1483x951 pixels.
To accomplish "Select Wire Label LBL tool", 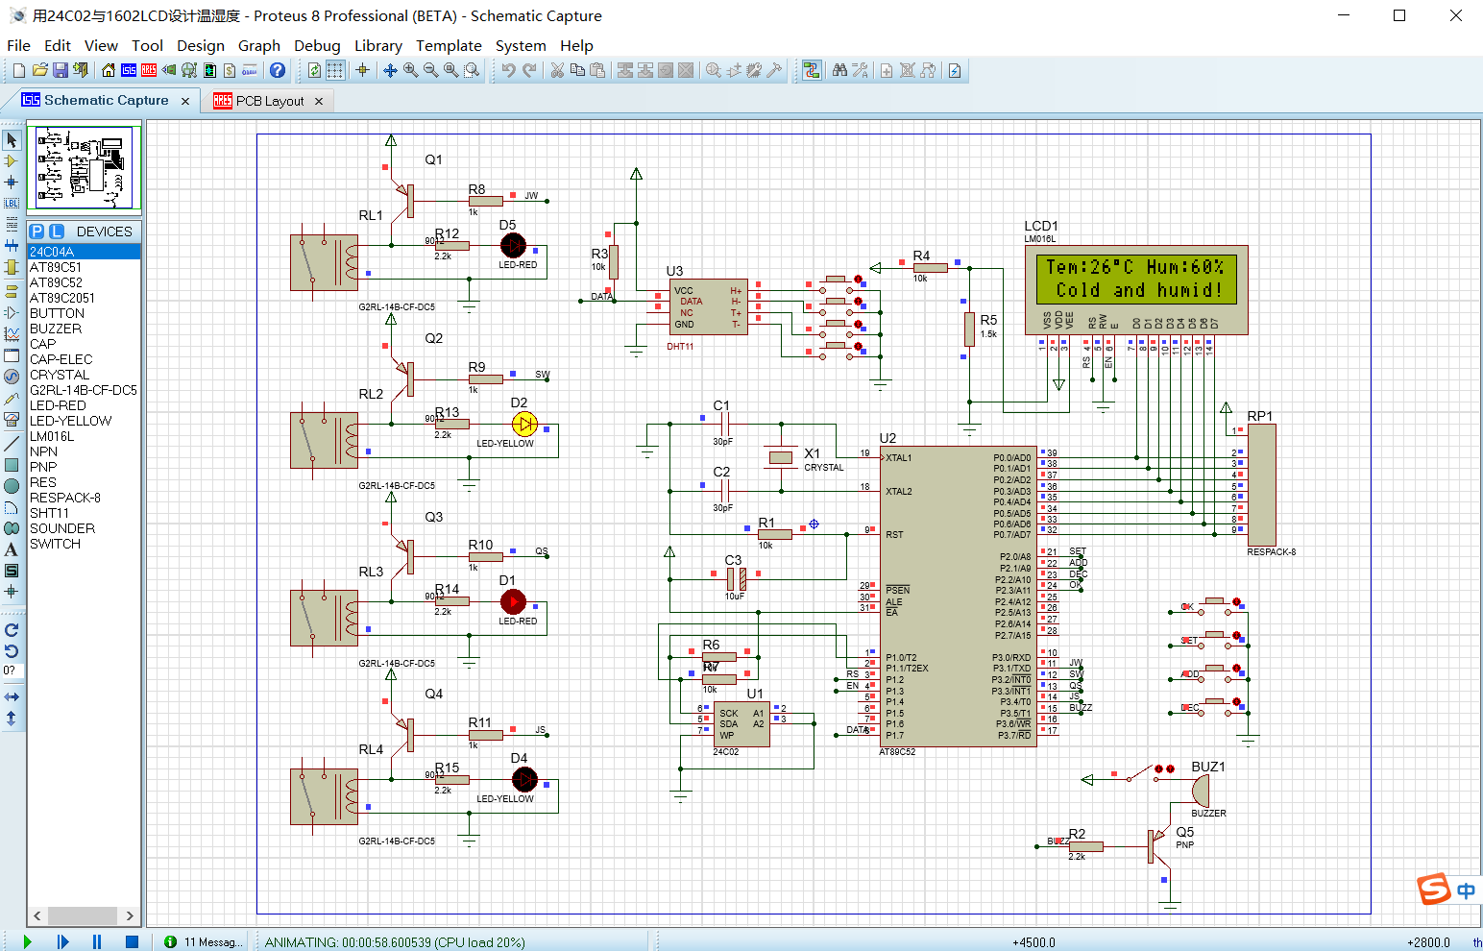I will tap(12, 203).
